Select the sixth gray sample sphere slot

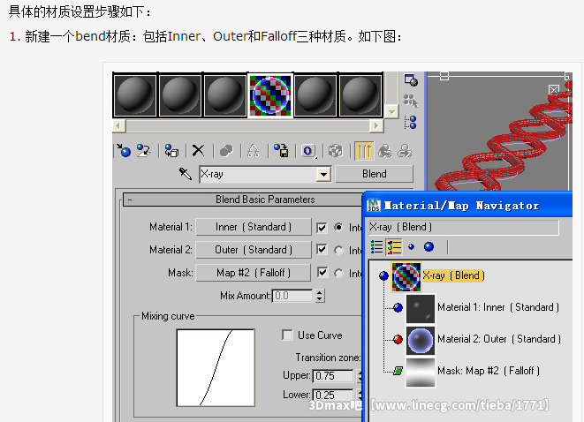[360, 94]
